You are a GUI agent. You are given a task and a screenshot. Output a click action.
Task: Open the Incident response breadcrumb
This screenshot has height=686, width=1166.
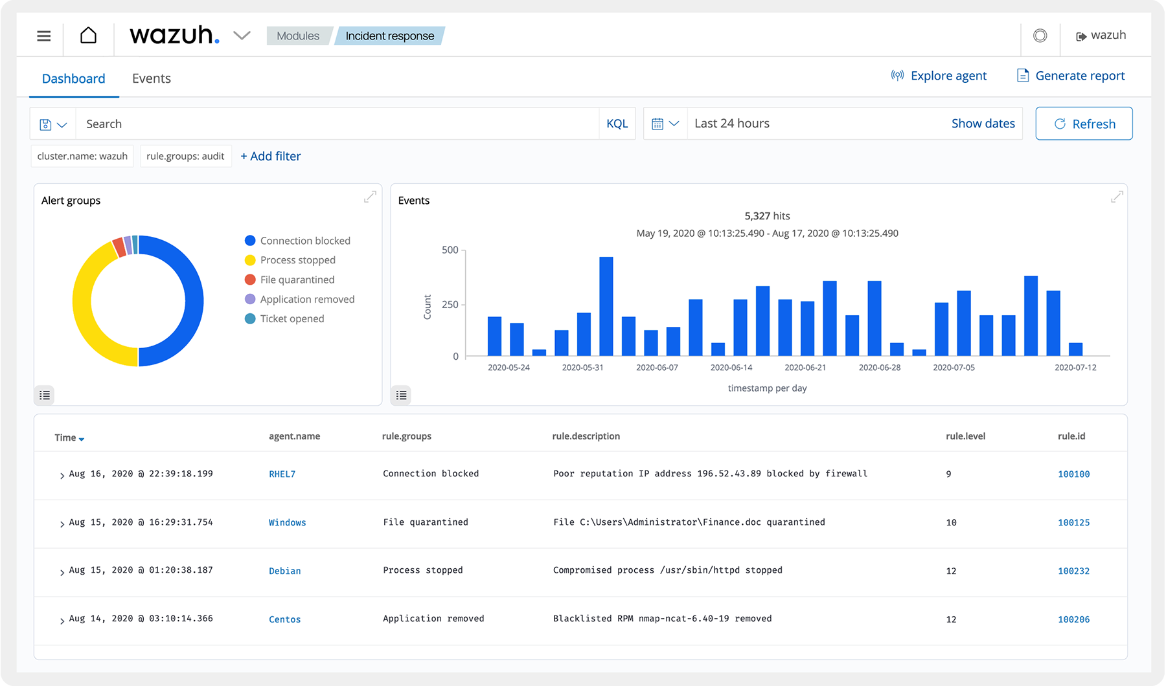(x=389, y=36)
